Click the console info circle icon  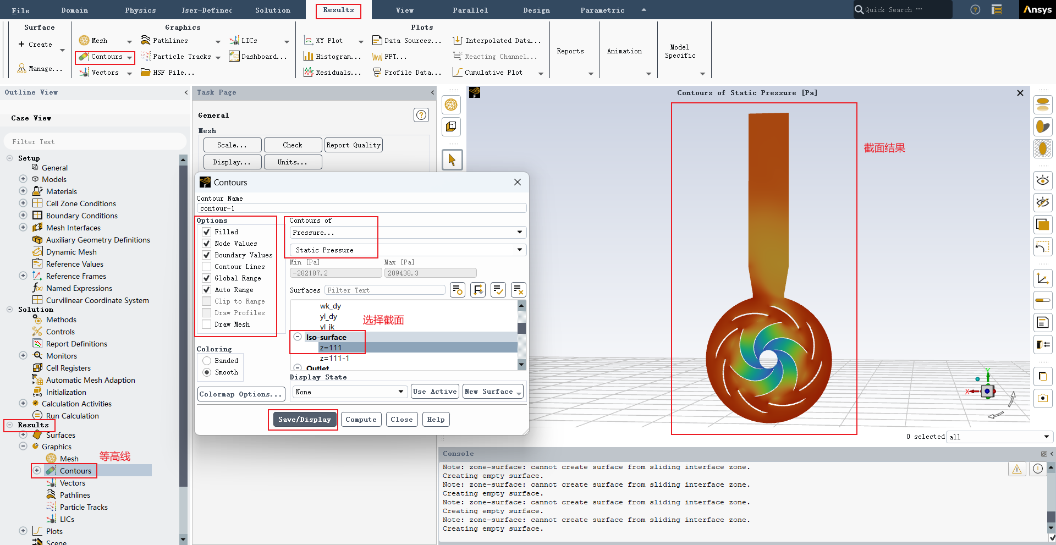[1037, 469]
